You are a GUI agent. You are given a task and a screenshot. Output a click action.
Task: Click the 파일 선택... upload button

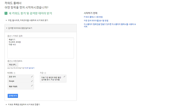[13, 65]
